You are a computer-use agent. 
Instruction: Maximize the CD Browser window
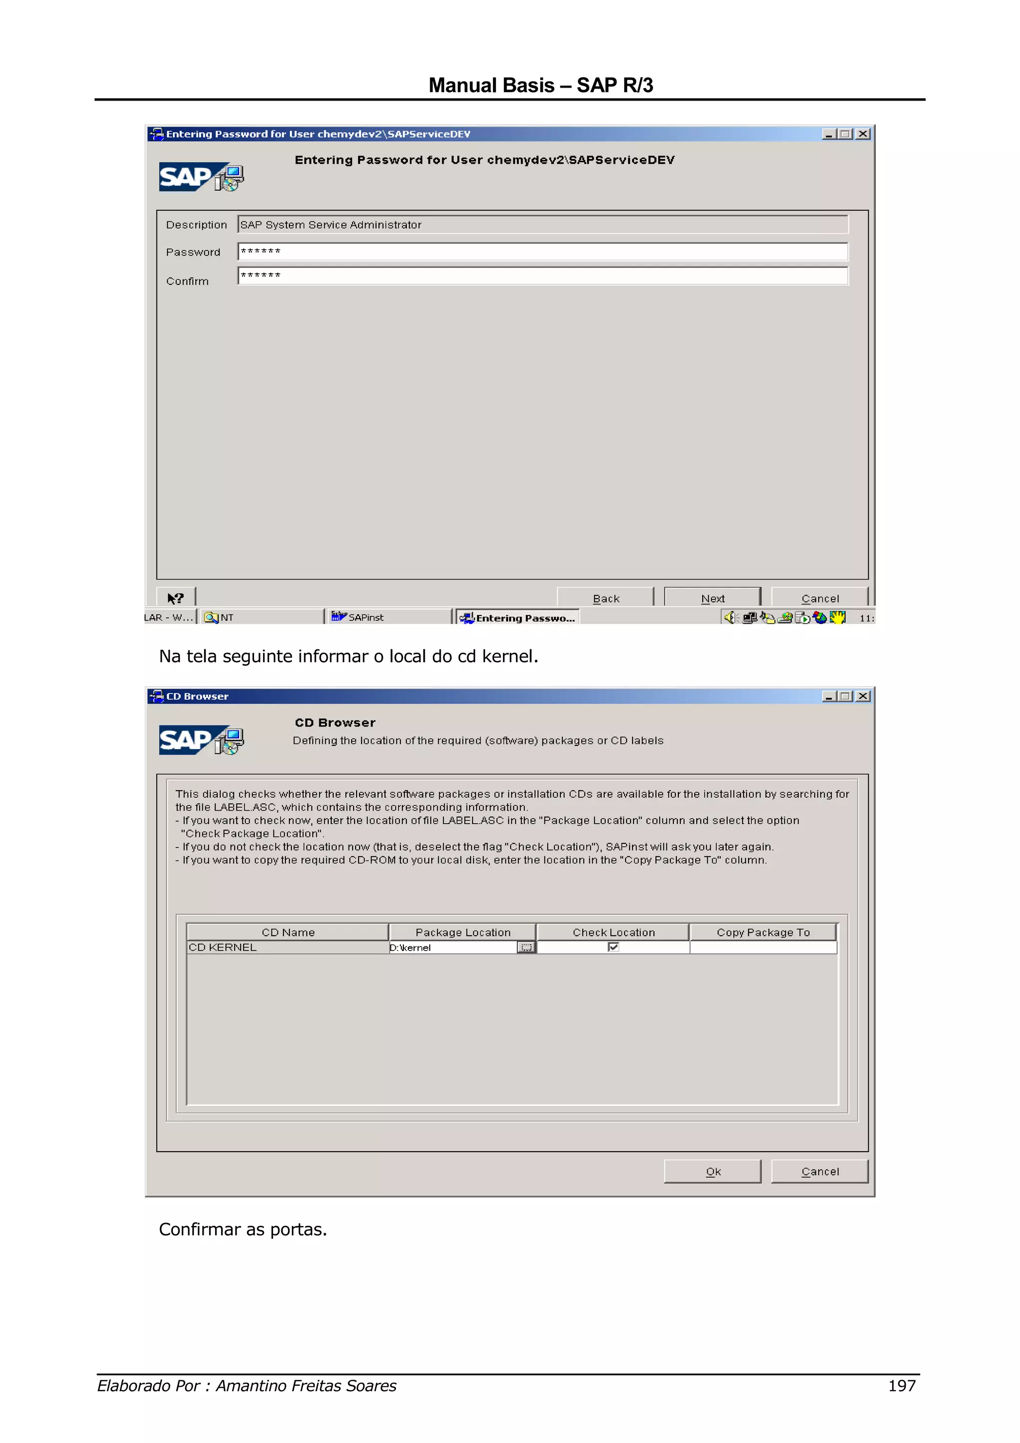(x=845, y=697)
